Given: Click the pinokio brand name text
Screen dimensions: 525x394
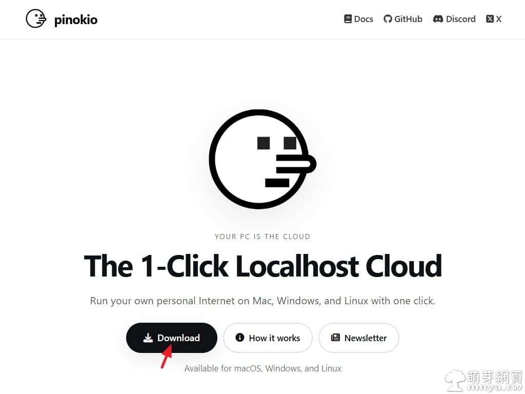Looking at the screenshot, I should tap(75, 20).
